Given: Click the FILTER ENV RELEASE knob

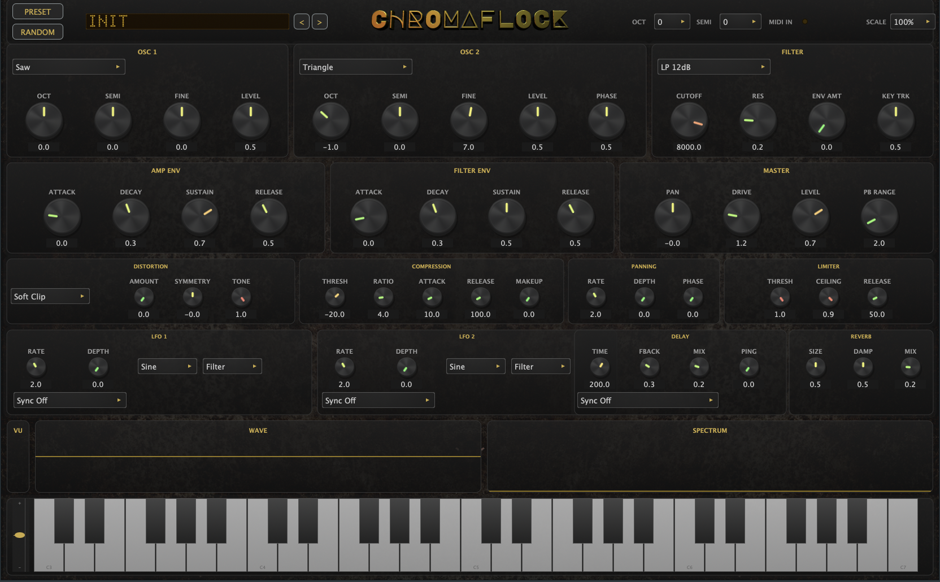Looking at the screenshot, I should click(575, 216).
